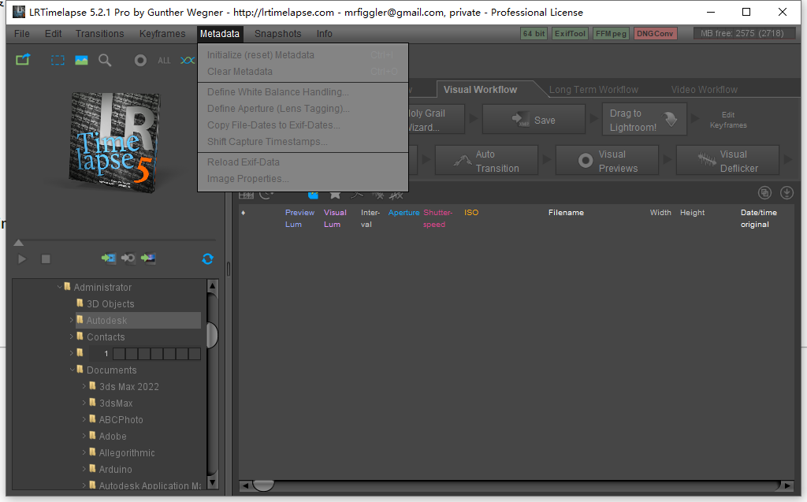This screenshot has width=807, height=502.
Task: Click the green export folder icon
Action: click(x=23, y=60)
